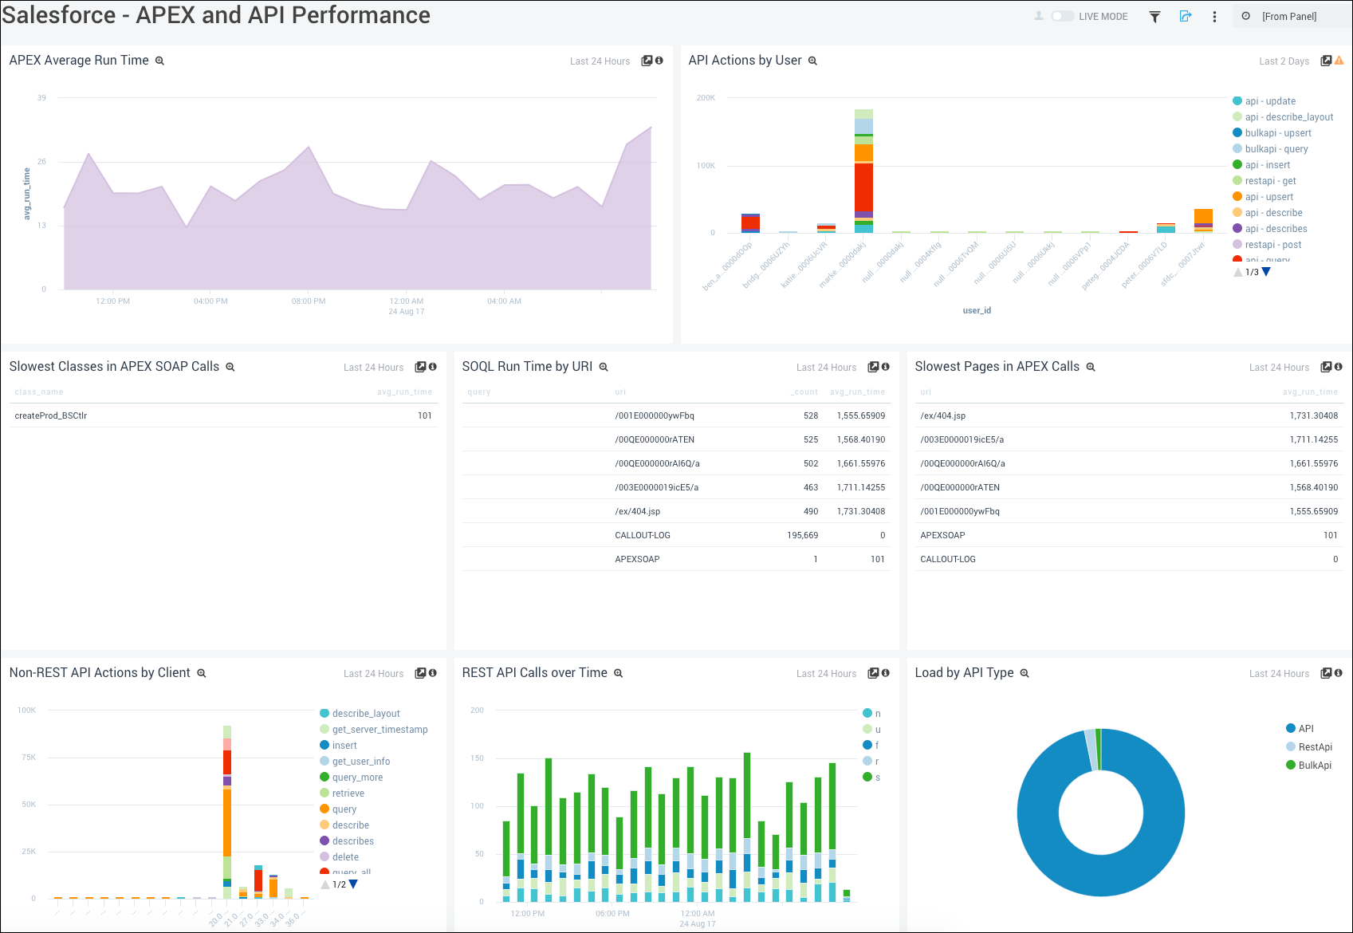1353x933 pixels.
Task: Click the share dashboard icon
Action: [x=1186, y=16]
